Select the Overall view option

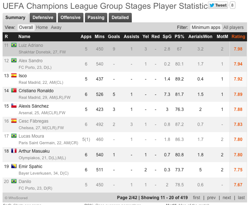[x=26, y=27]
